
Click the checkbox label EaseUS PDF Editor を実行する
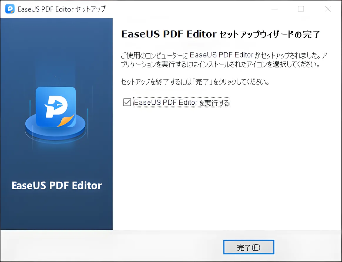(182, 102)
